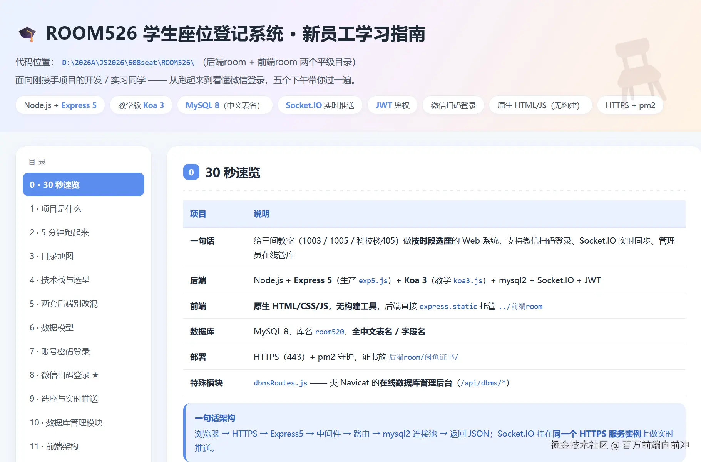Click the '教学版 Koa 3' tag pill
This screenshot has width=701, height=462.
[141, 105]
